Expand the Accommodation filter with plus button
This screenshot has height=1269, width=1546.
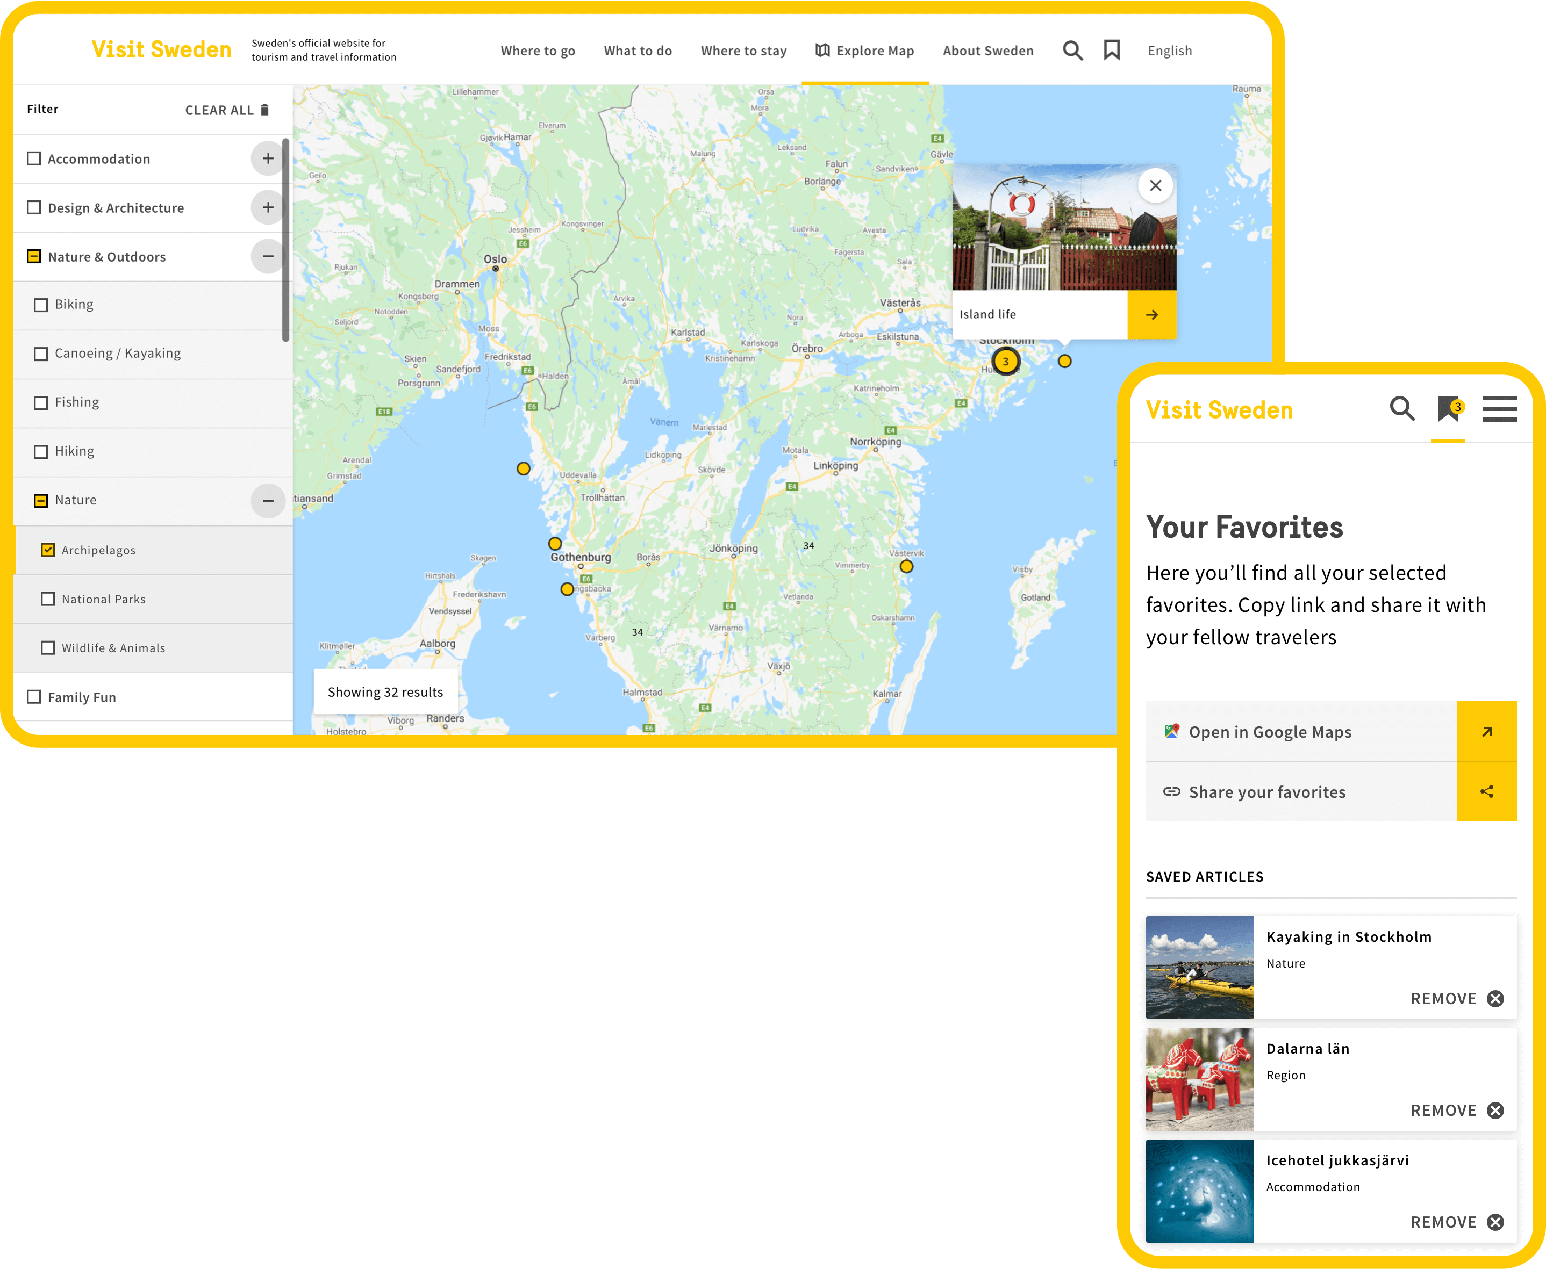[268, 158]
